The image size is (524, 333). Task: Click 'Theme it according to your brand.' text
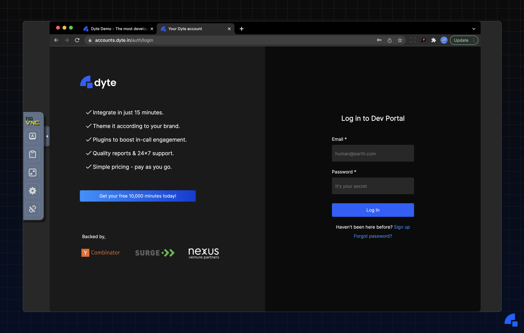coord(136,126)
